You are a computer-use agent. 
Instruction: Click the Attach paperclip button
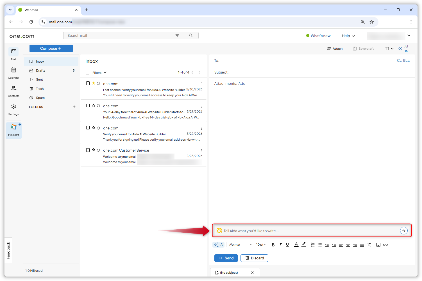coord(335,49)
